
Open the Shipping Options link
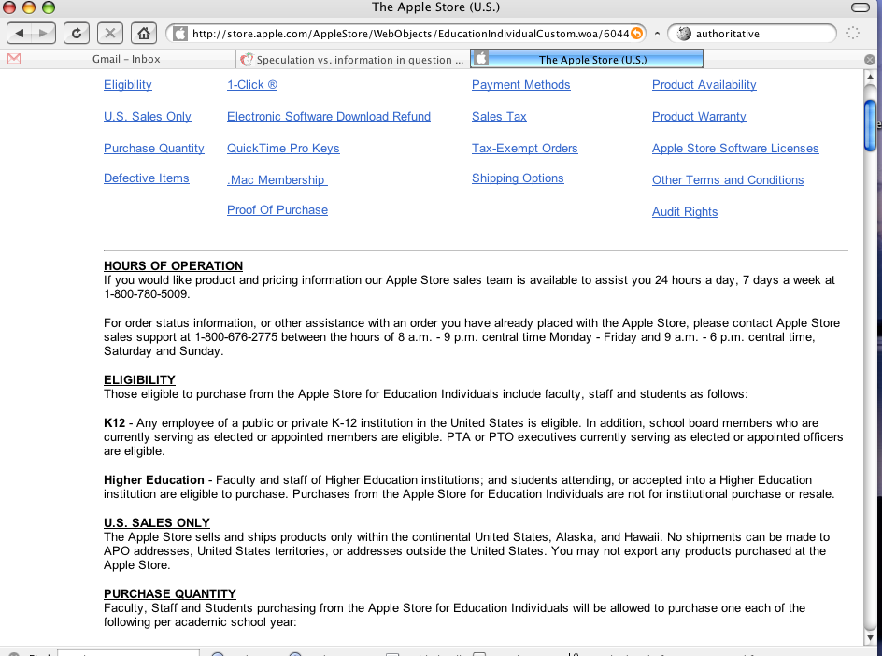[518, 178]
